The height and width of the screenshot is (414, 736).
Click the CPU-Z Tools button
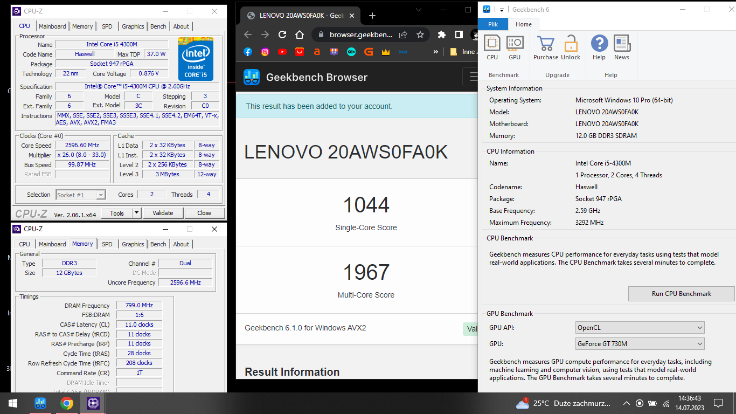pyautogui.click(x=117, y=213)
